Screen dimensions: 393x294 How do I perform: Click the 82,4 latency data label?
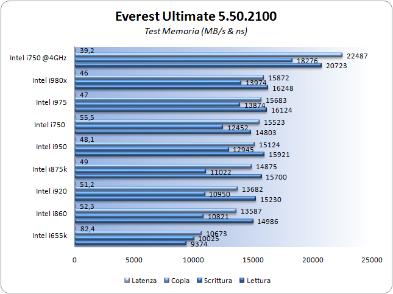(x=88, y=228)
